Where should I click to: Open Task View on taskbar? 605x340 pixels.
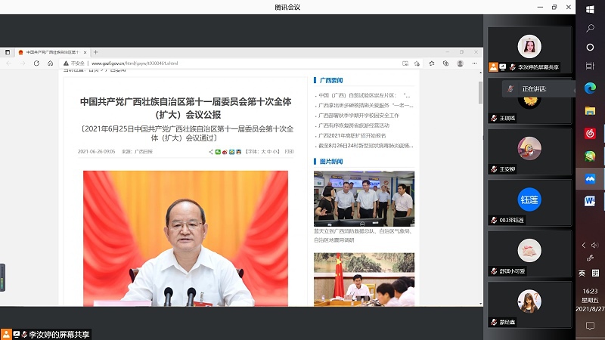pos(590,66)
